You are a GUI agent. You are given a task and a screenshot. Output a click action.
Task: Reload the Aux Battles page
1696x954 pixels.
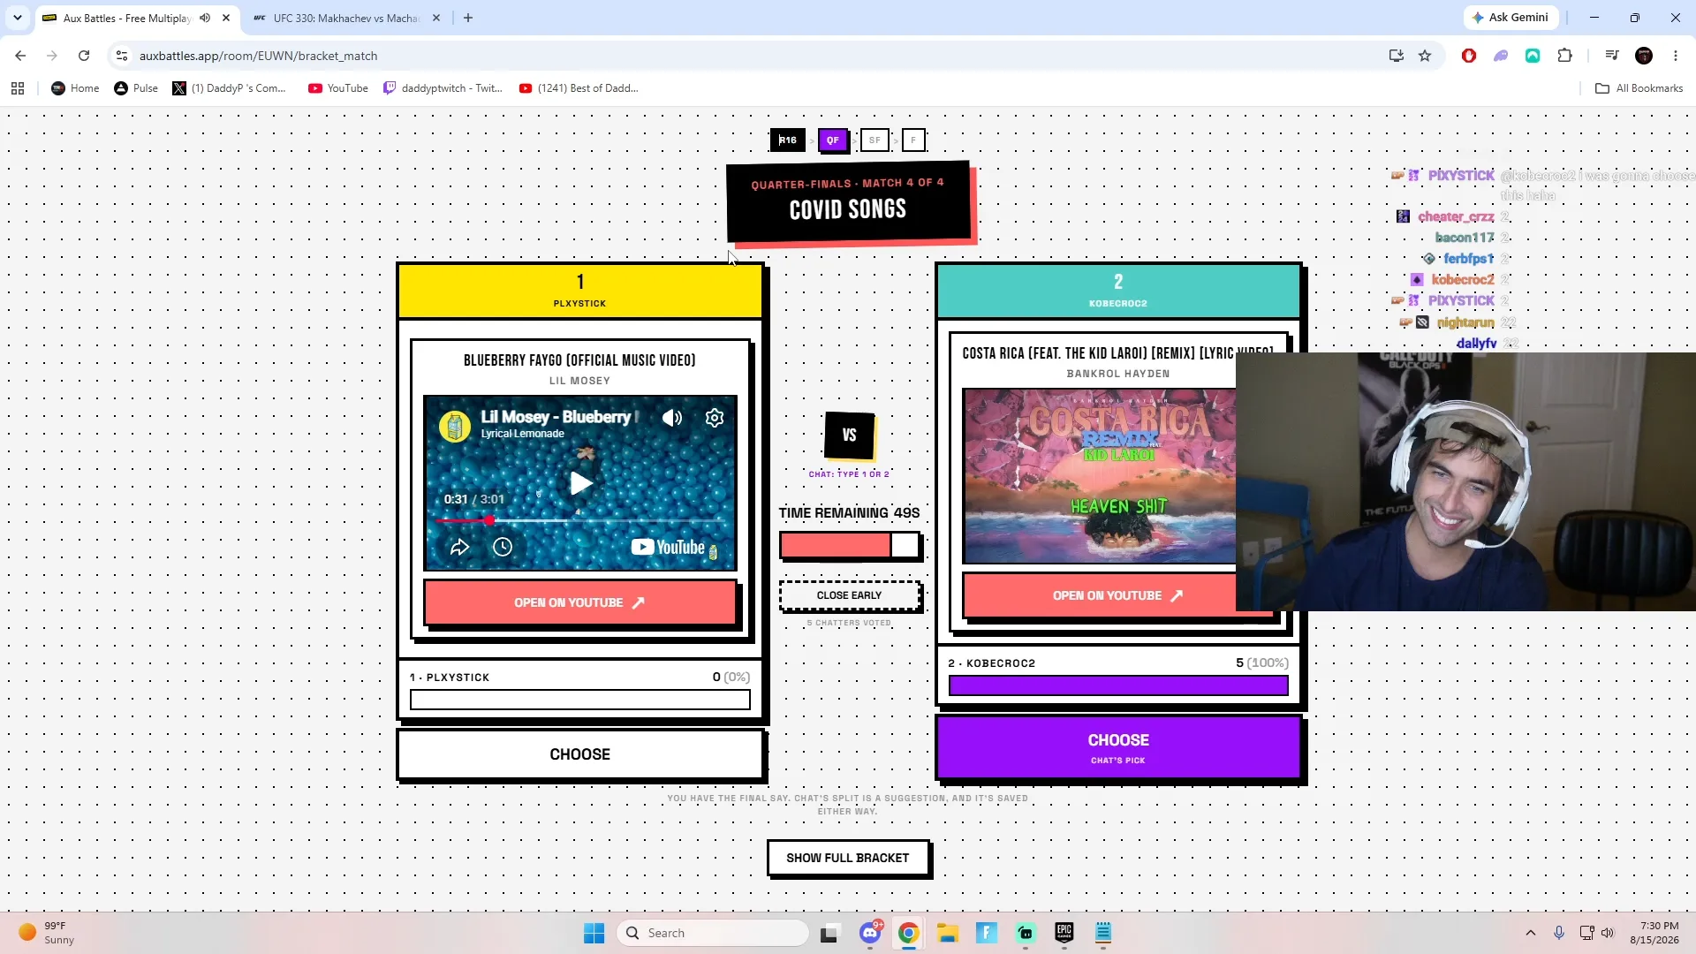84,56
